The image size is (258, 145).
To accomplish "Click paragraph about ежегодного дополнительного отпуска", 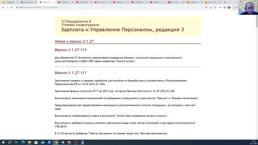I will (x=125, y=107).
